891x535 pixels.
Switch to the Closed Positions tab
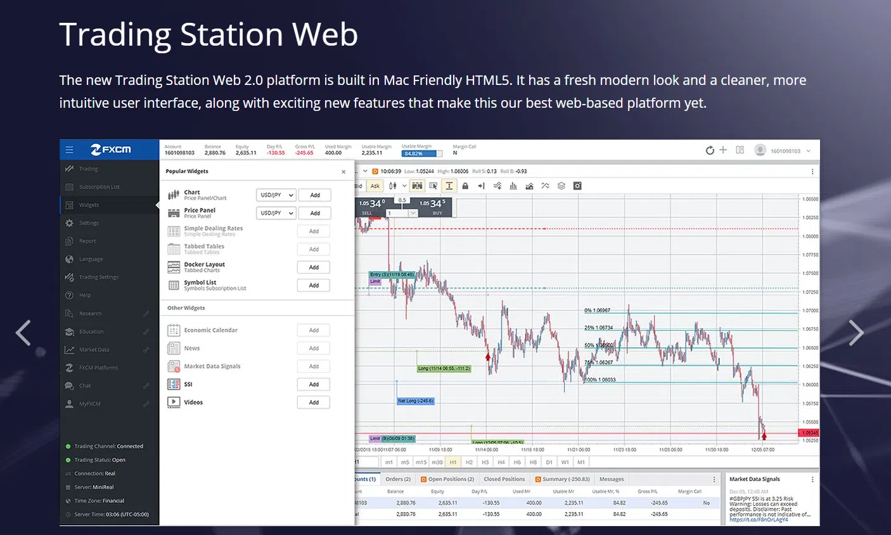click(504, 479)
